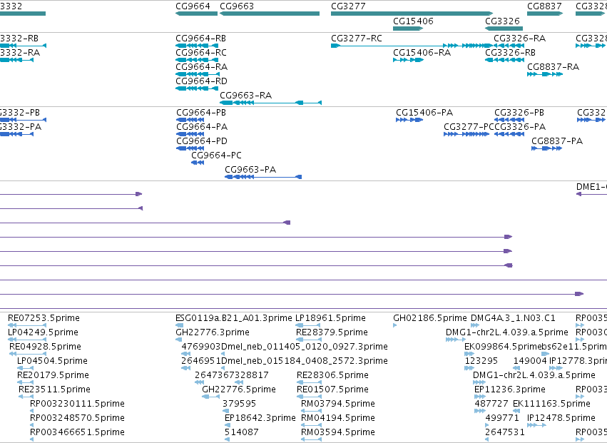Open EST label RM04194.5prime

tap(338, 418)
